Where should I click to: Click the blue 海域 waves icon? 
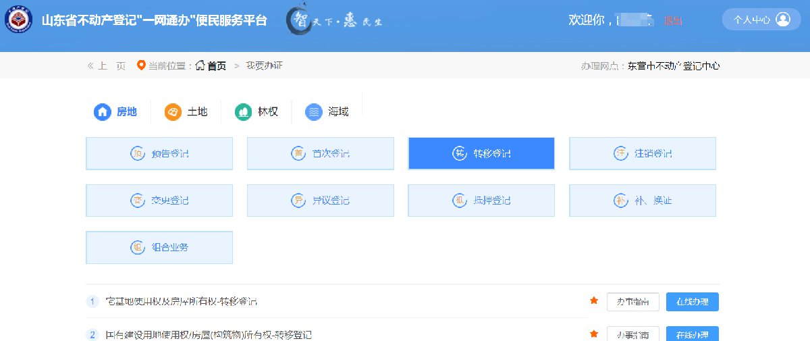click(x=313, y=112)
